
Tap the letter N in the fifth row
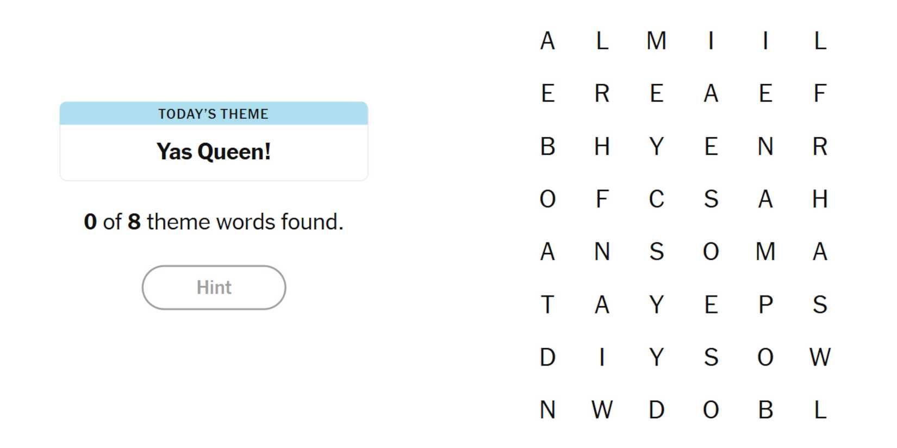(x=602, y=251)
